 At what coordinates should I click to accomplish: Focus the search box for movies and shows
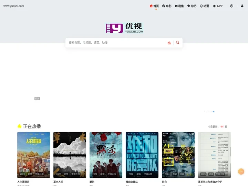pos(117,43)
